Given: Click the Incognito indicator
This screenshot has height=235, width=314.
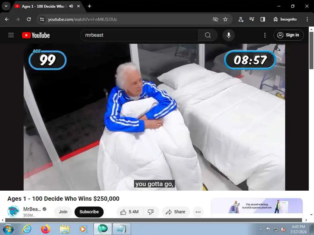Looking at the screenshot, I should point(285,19).
